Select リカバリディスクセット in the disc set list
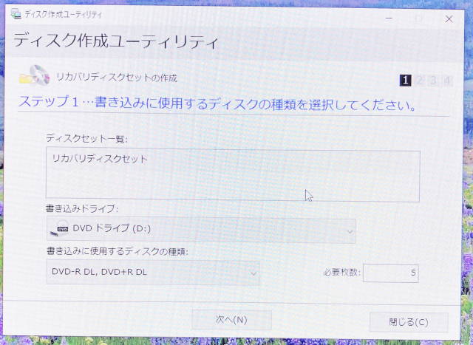This screenshot has width=473, height=345. click(100, 158)
